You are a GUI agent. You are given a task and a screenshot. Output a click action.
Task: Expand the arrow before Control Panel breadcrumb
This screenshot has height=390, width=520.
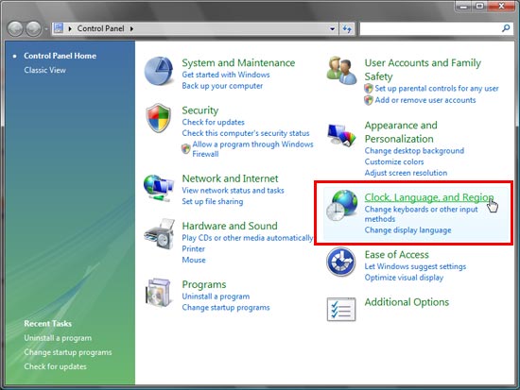click(x=70, y=29)
